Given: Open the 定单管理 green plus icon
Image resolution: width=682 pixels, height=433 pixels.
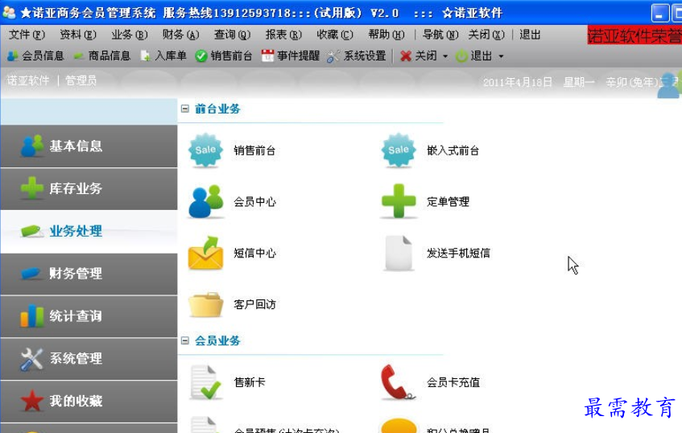Looking at the screenshot, I should coord(399,201).
